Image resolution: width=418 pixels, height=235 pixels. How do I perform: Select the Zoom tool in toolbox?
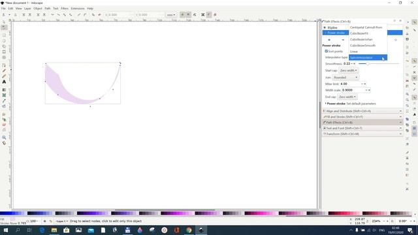click(x=4, y=138)
